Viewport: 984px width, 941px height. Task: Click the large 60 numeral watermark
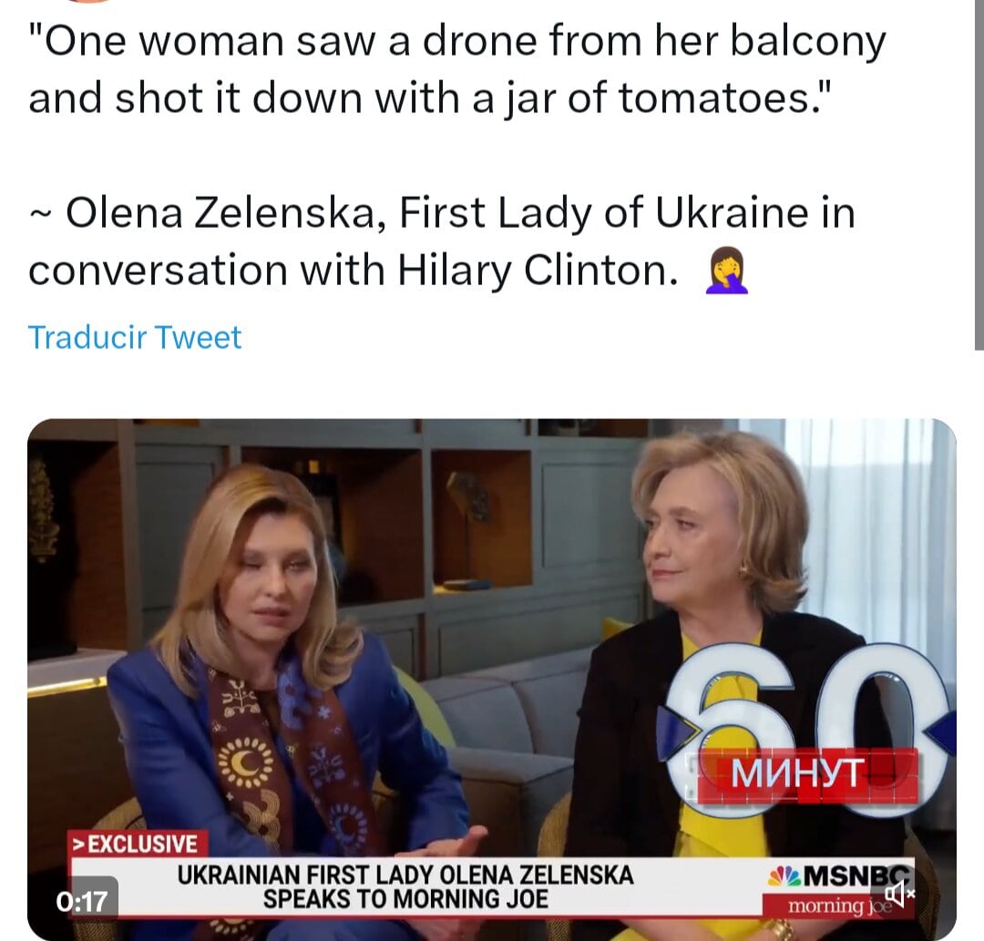(x=805, y=728)
